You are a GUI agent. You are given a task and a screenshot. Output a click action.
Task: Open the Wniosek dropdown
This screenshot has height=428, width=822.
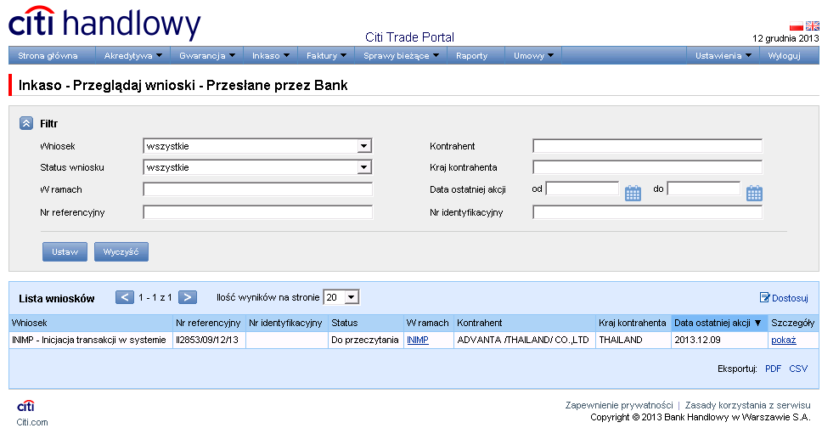(257, 146)
